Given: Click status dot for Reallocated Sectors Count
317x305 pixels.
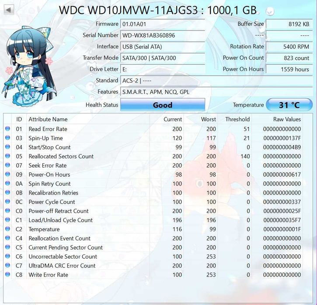Looking at the screenshot, I should (x=8, y=156).
